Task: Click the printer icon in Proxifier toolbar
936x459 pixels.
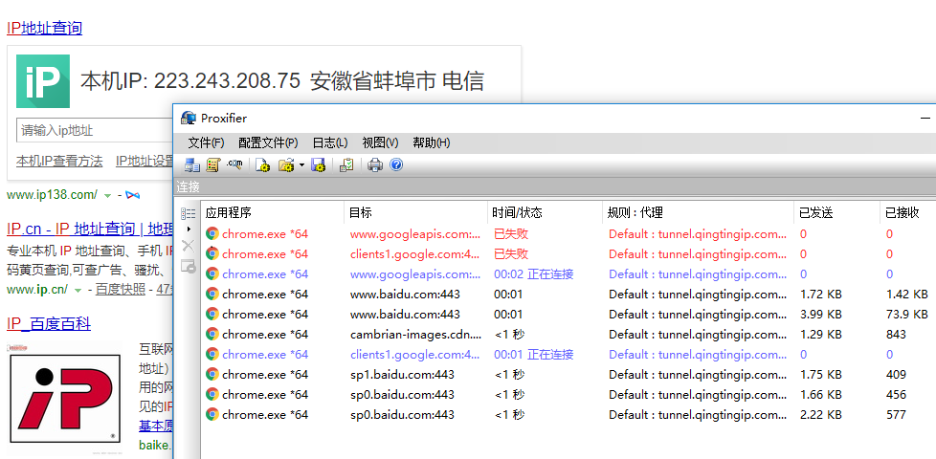Action: [x=375, y=165]
